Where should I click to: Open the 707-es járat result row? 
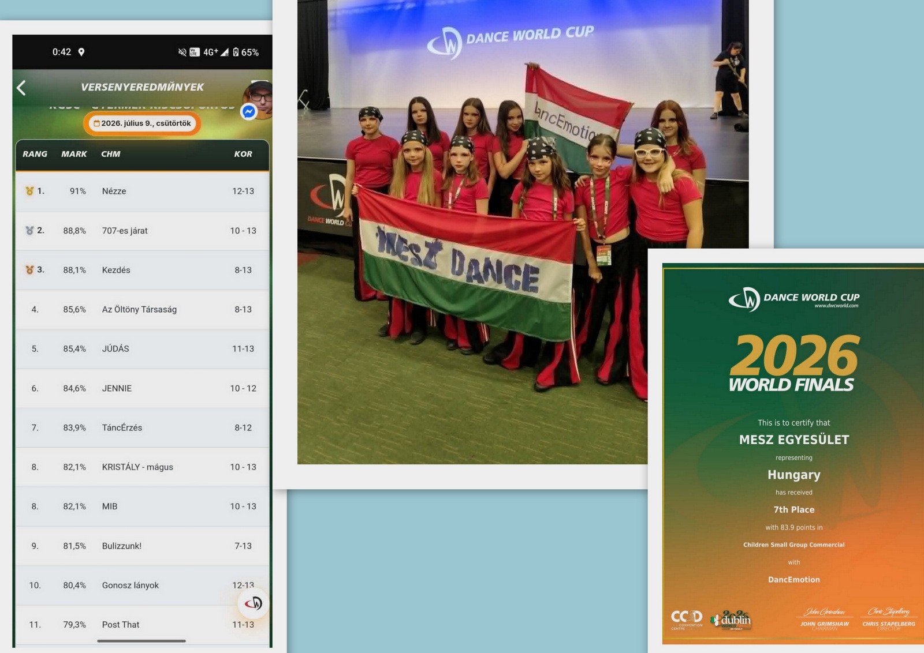142,230
